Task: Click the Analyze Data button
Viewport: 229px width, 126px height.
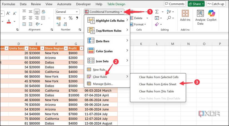Action: pos(200,17)
